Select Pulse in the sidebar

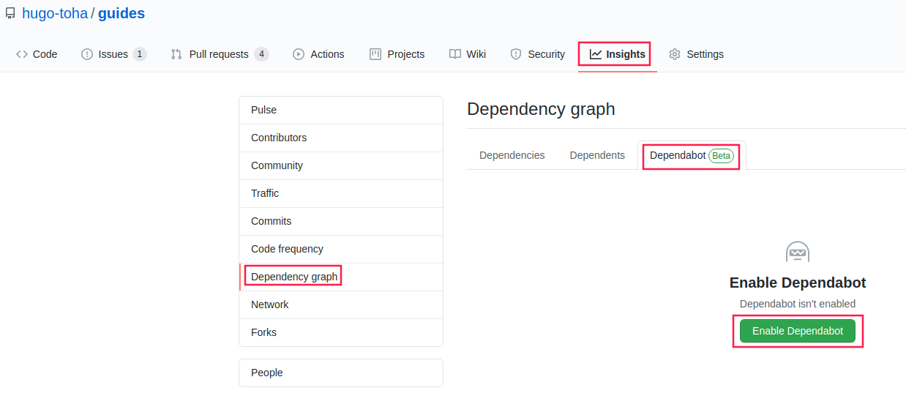click(x=341, y=110)
